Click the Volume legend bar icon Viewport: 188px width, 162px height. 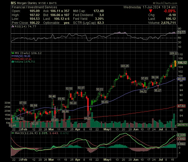[13, 62]
